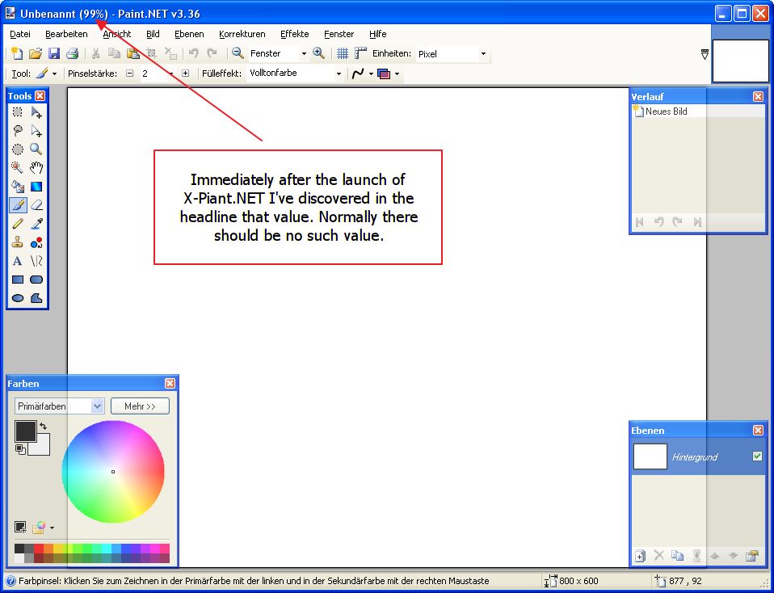Expand the palette options dropdown arrow
The image size is (774, 593).
click(x=52, y=528)
